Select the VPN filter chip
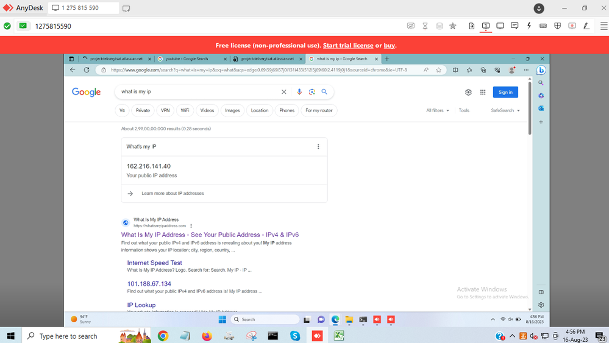609x343 pixels. tap(165, 111)
